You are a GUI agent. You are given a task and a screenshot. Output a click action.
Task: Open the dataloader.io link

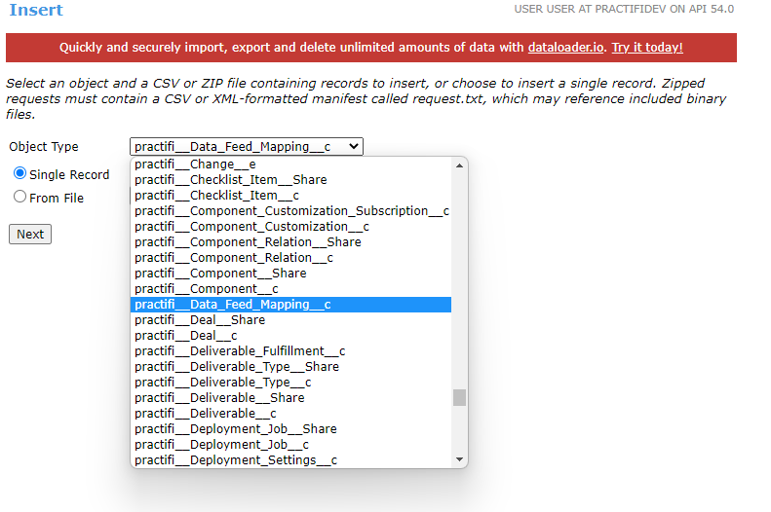click(565, 47)
